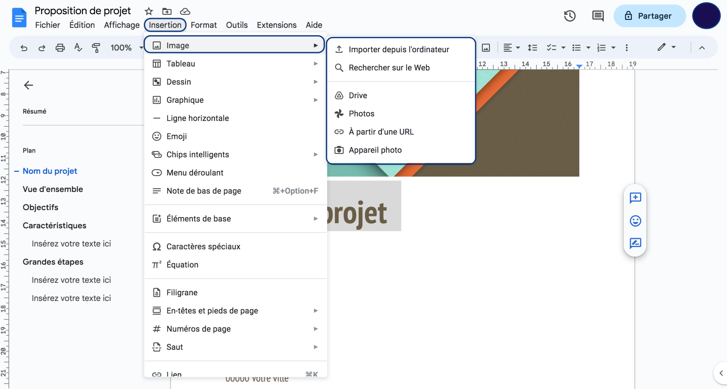The image size is (727, 389).
Task: Select Importer depuis l'ordinateur
Action: (x=401, y=49)
